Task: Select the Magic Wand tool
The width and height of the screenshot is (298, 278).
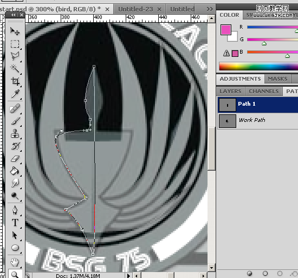Action: click(x=15, y=68)
